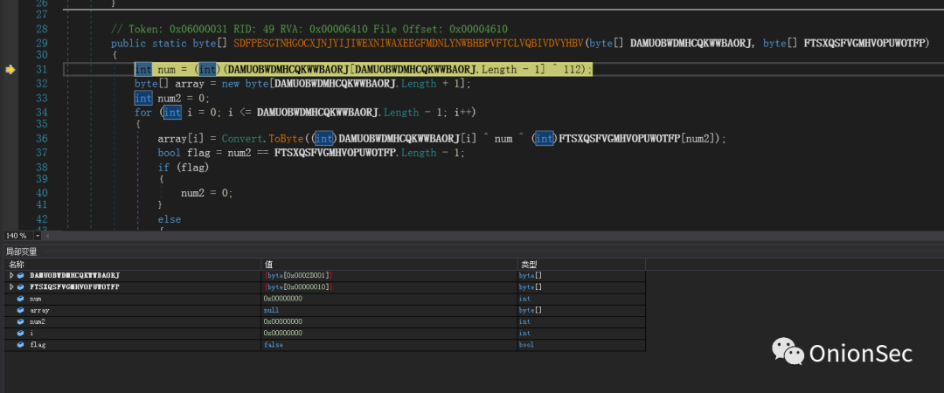The height and width of the screenshot is (393, 944).
Task: Click the public keyword in the method signature
Action: (x=128, y=44)
